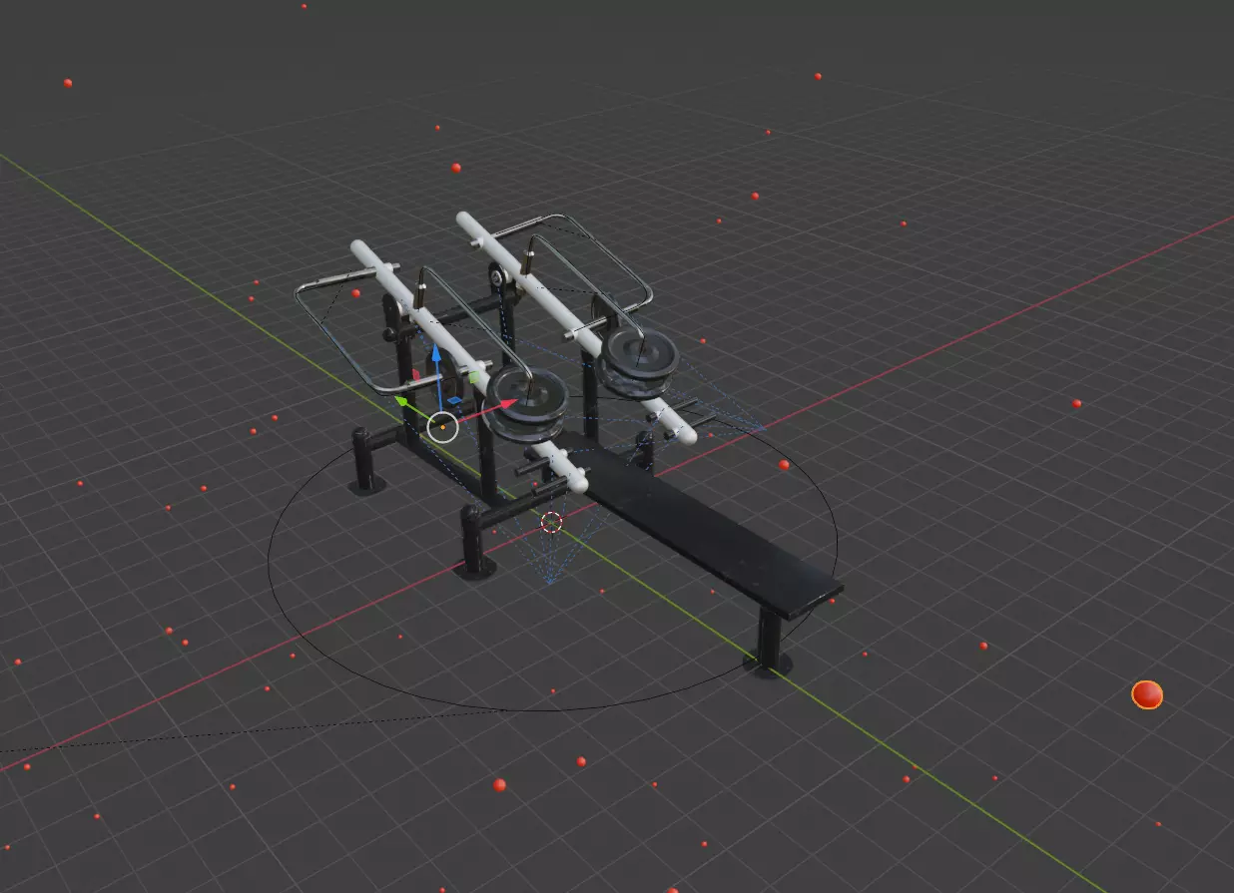Select the large orange-outlined sphere on the right

pyautogui.click(x=1147, y=694)
